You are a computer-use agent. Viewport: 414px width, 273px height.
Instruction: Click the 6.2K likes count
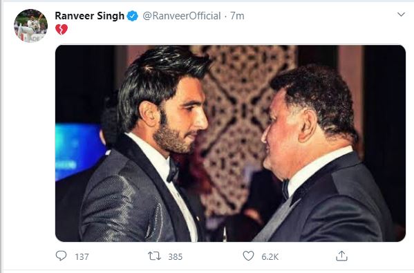(x=270, y=256)
